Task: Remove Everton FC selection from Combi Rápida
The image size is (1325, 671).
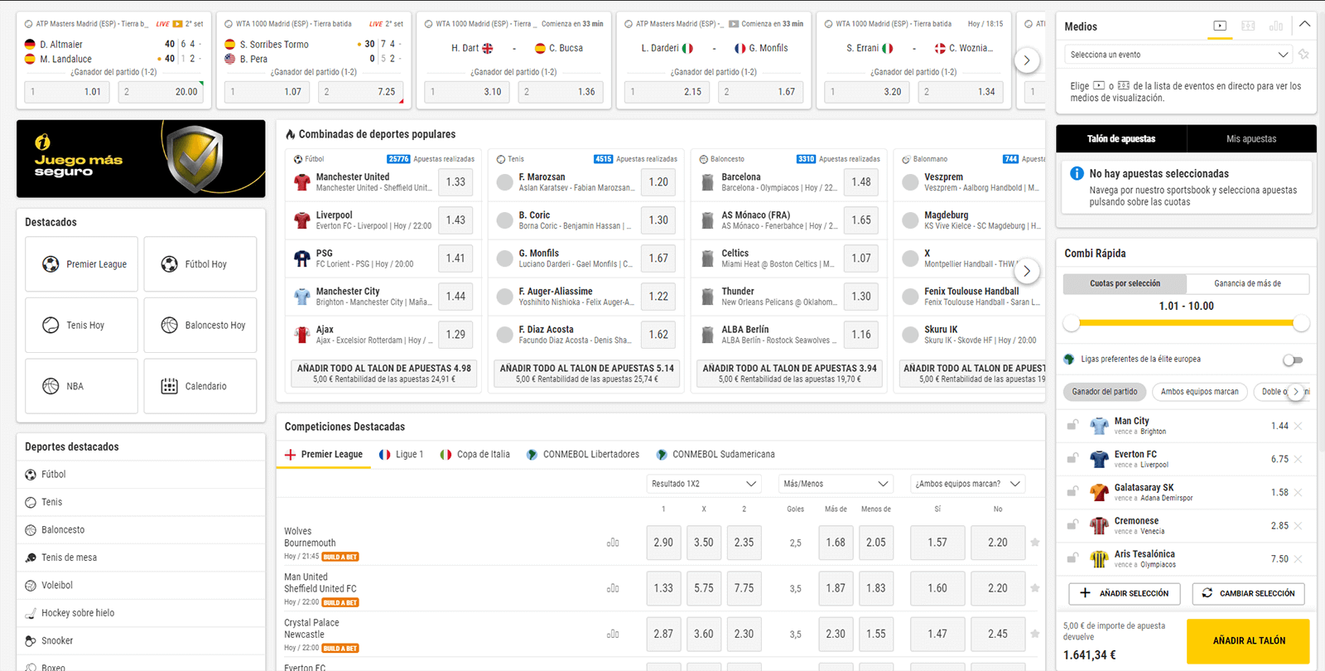Action: click(1298, 459)
